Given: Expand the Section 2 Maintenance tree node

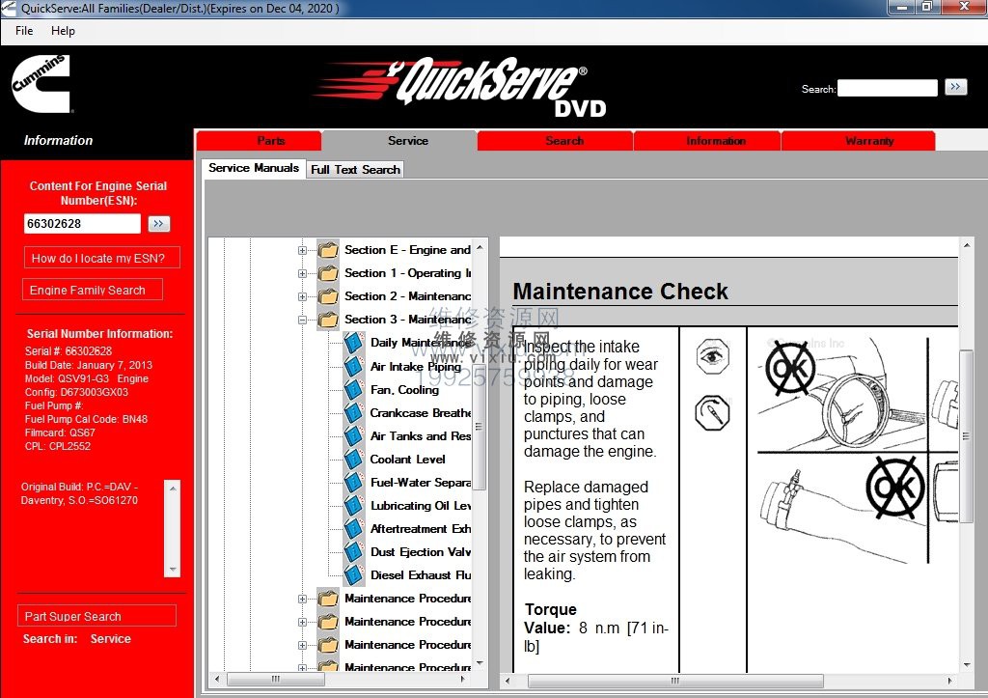Looking at the screenshot, I should tap(302, 296).
